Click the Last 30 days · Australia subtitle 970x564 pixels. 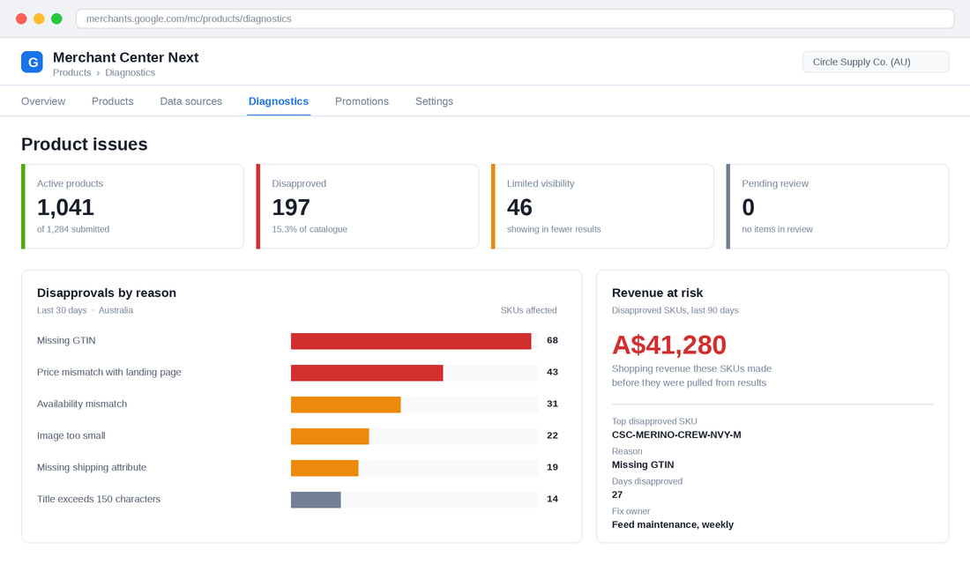[x=85, y=310]
